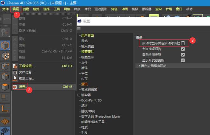Open the 渲染 menu
Viewport: 210px width, 135px height.
[x=158, y=9]
